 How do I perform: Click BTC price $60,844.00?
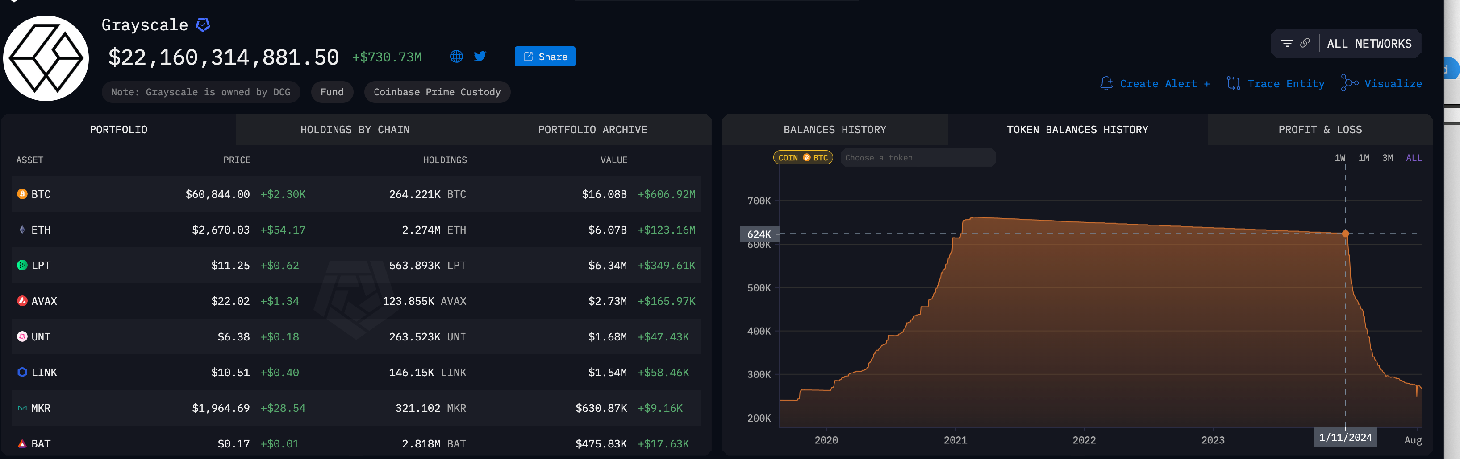[217, 194]
